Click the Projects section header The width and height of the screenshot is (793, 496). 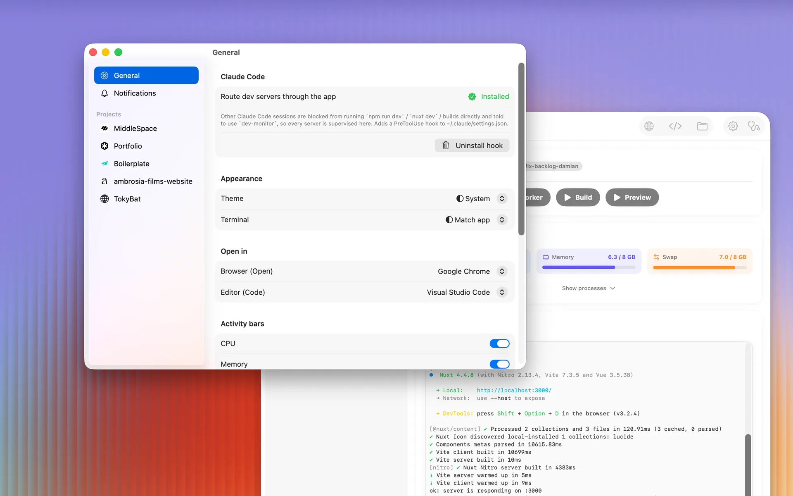[x=108, y=114]
